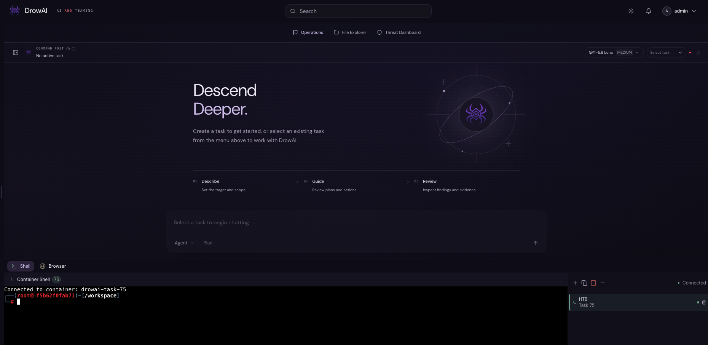Click the MEDIUM effort badge

point(624,53)
